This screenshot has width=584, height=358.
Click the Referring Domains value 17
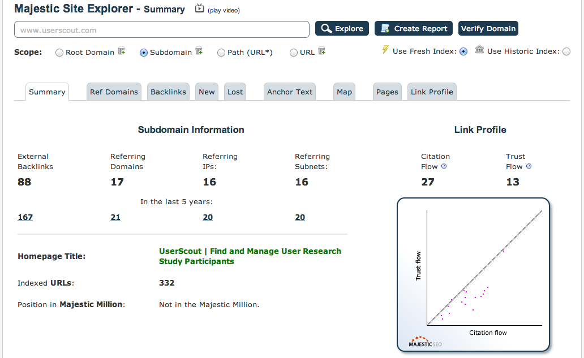(x=117, y=182)
